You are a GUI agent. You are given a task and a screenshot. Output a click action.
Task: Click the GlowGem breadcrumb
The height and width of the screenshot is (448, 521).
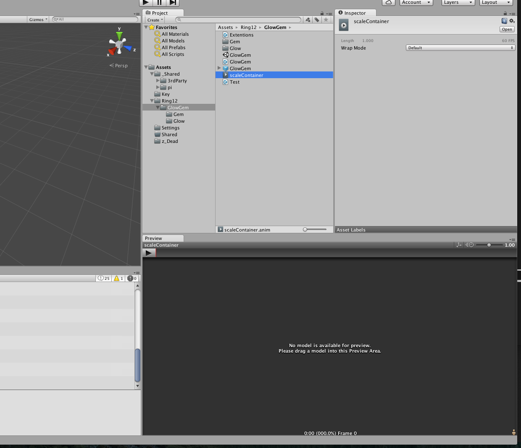point(275,27)
